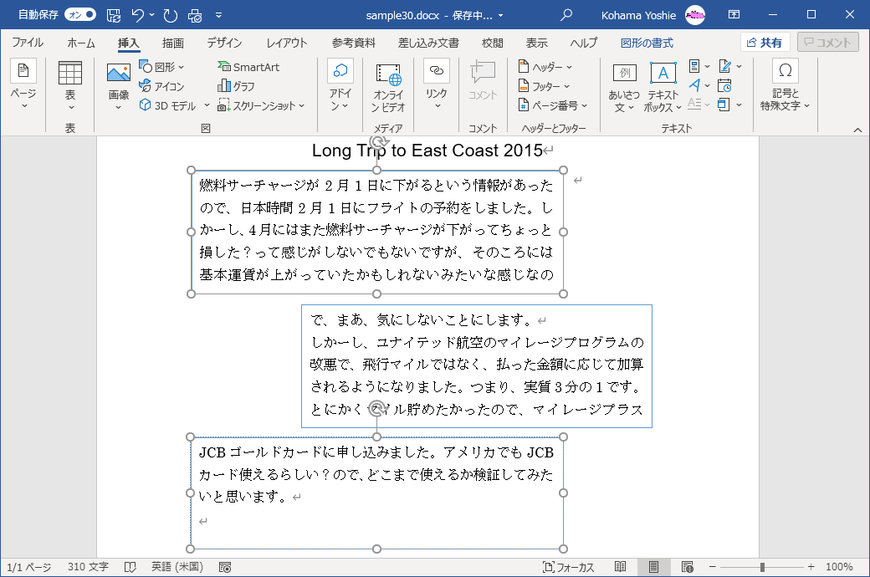The height and width of the screenshot is (577, 870).
Task: Click the 共有 share button
Action: tap(765, 42)
